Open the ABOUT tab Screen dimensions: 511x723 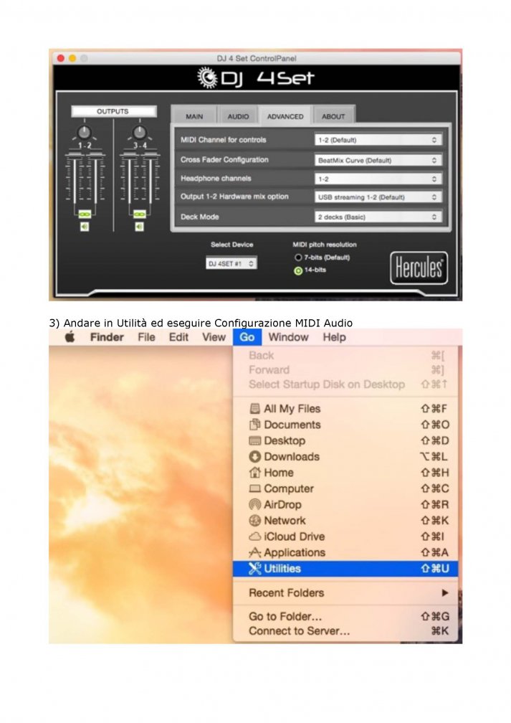coord(333,116)
